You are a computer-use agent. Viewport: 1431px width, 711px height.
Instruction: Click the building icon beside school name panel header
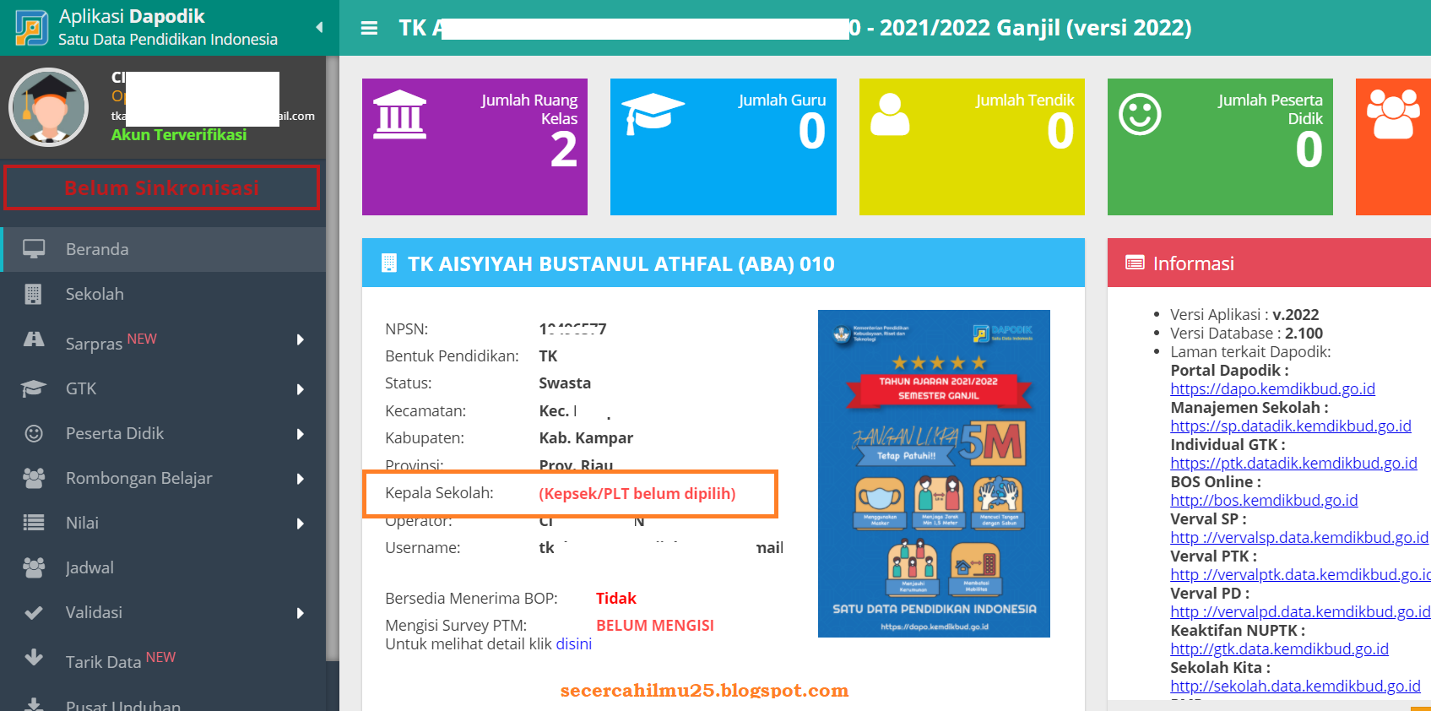click(x=389, y=263)
